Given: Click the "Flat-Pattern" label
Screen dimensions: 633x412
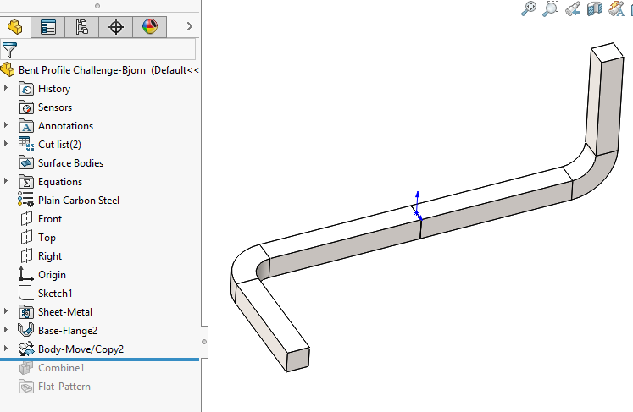Looking at the screenshot, I should pyautogui.click(x=64, y=387).
